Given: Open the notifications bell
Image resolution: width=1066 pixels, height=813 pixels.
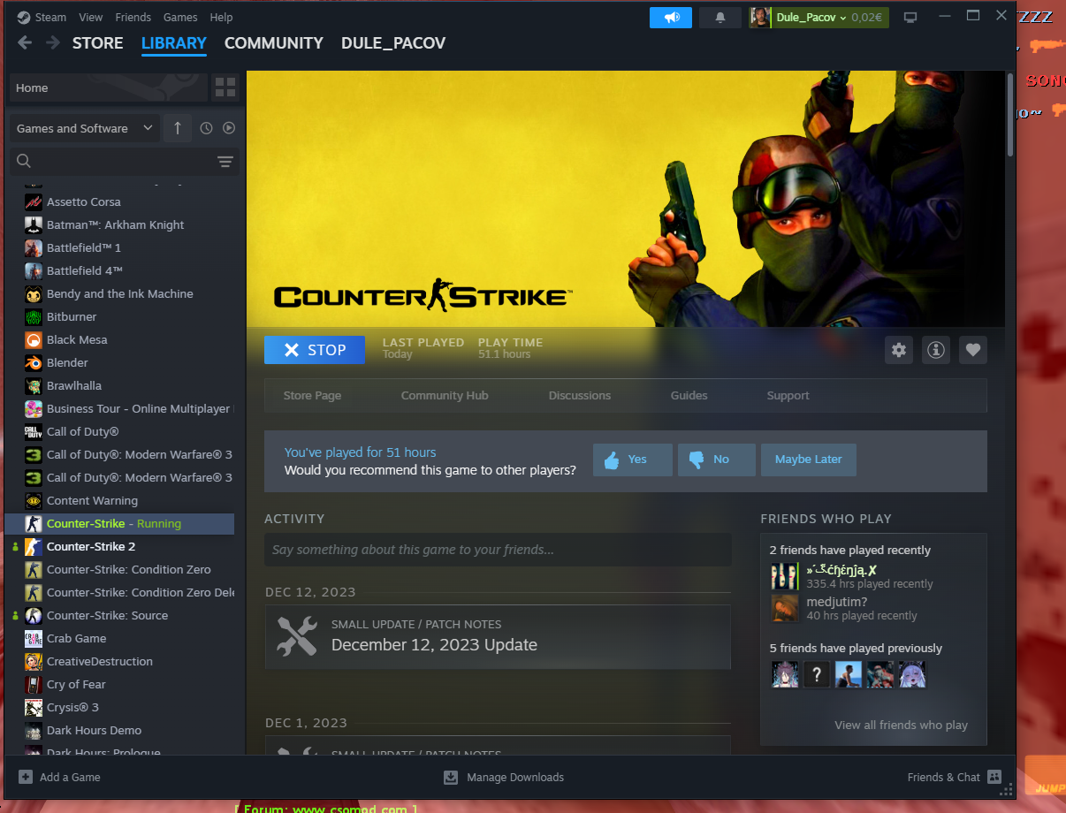Looking at the screenshot, I should (x=720, y=18).
